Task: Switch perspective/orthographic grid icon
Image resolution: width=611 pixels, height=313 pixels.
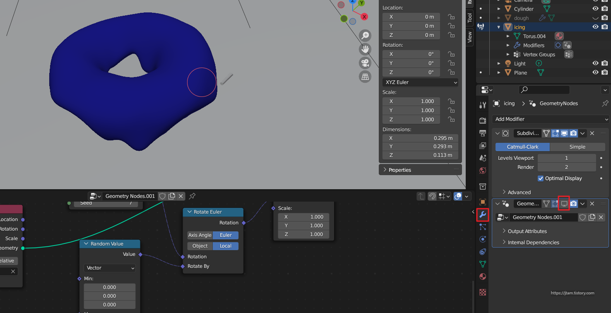Action: pyautogui.click(x=365, y=77)
